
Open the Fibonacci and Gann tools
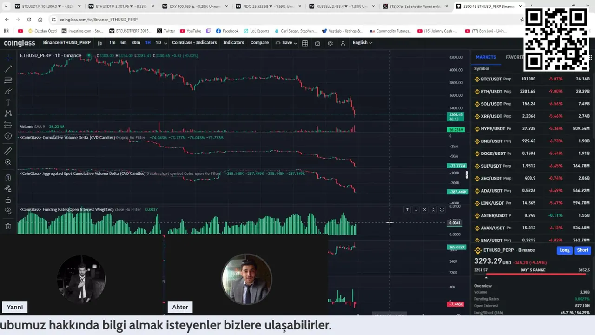(x=8, y=80)
